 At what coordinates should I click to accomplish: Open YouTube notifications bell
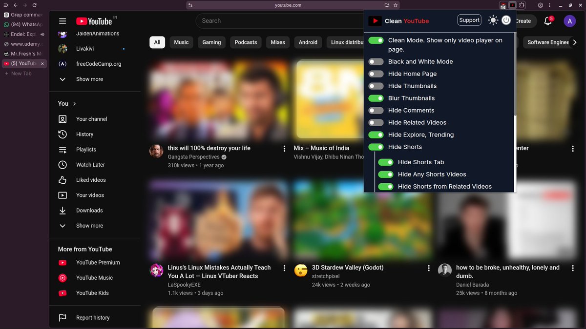[x=548, y=21]
